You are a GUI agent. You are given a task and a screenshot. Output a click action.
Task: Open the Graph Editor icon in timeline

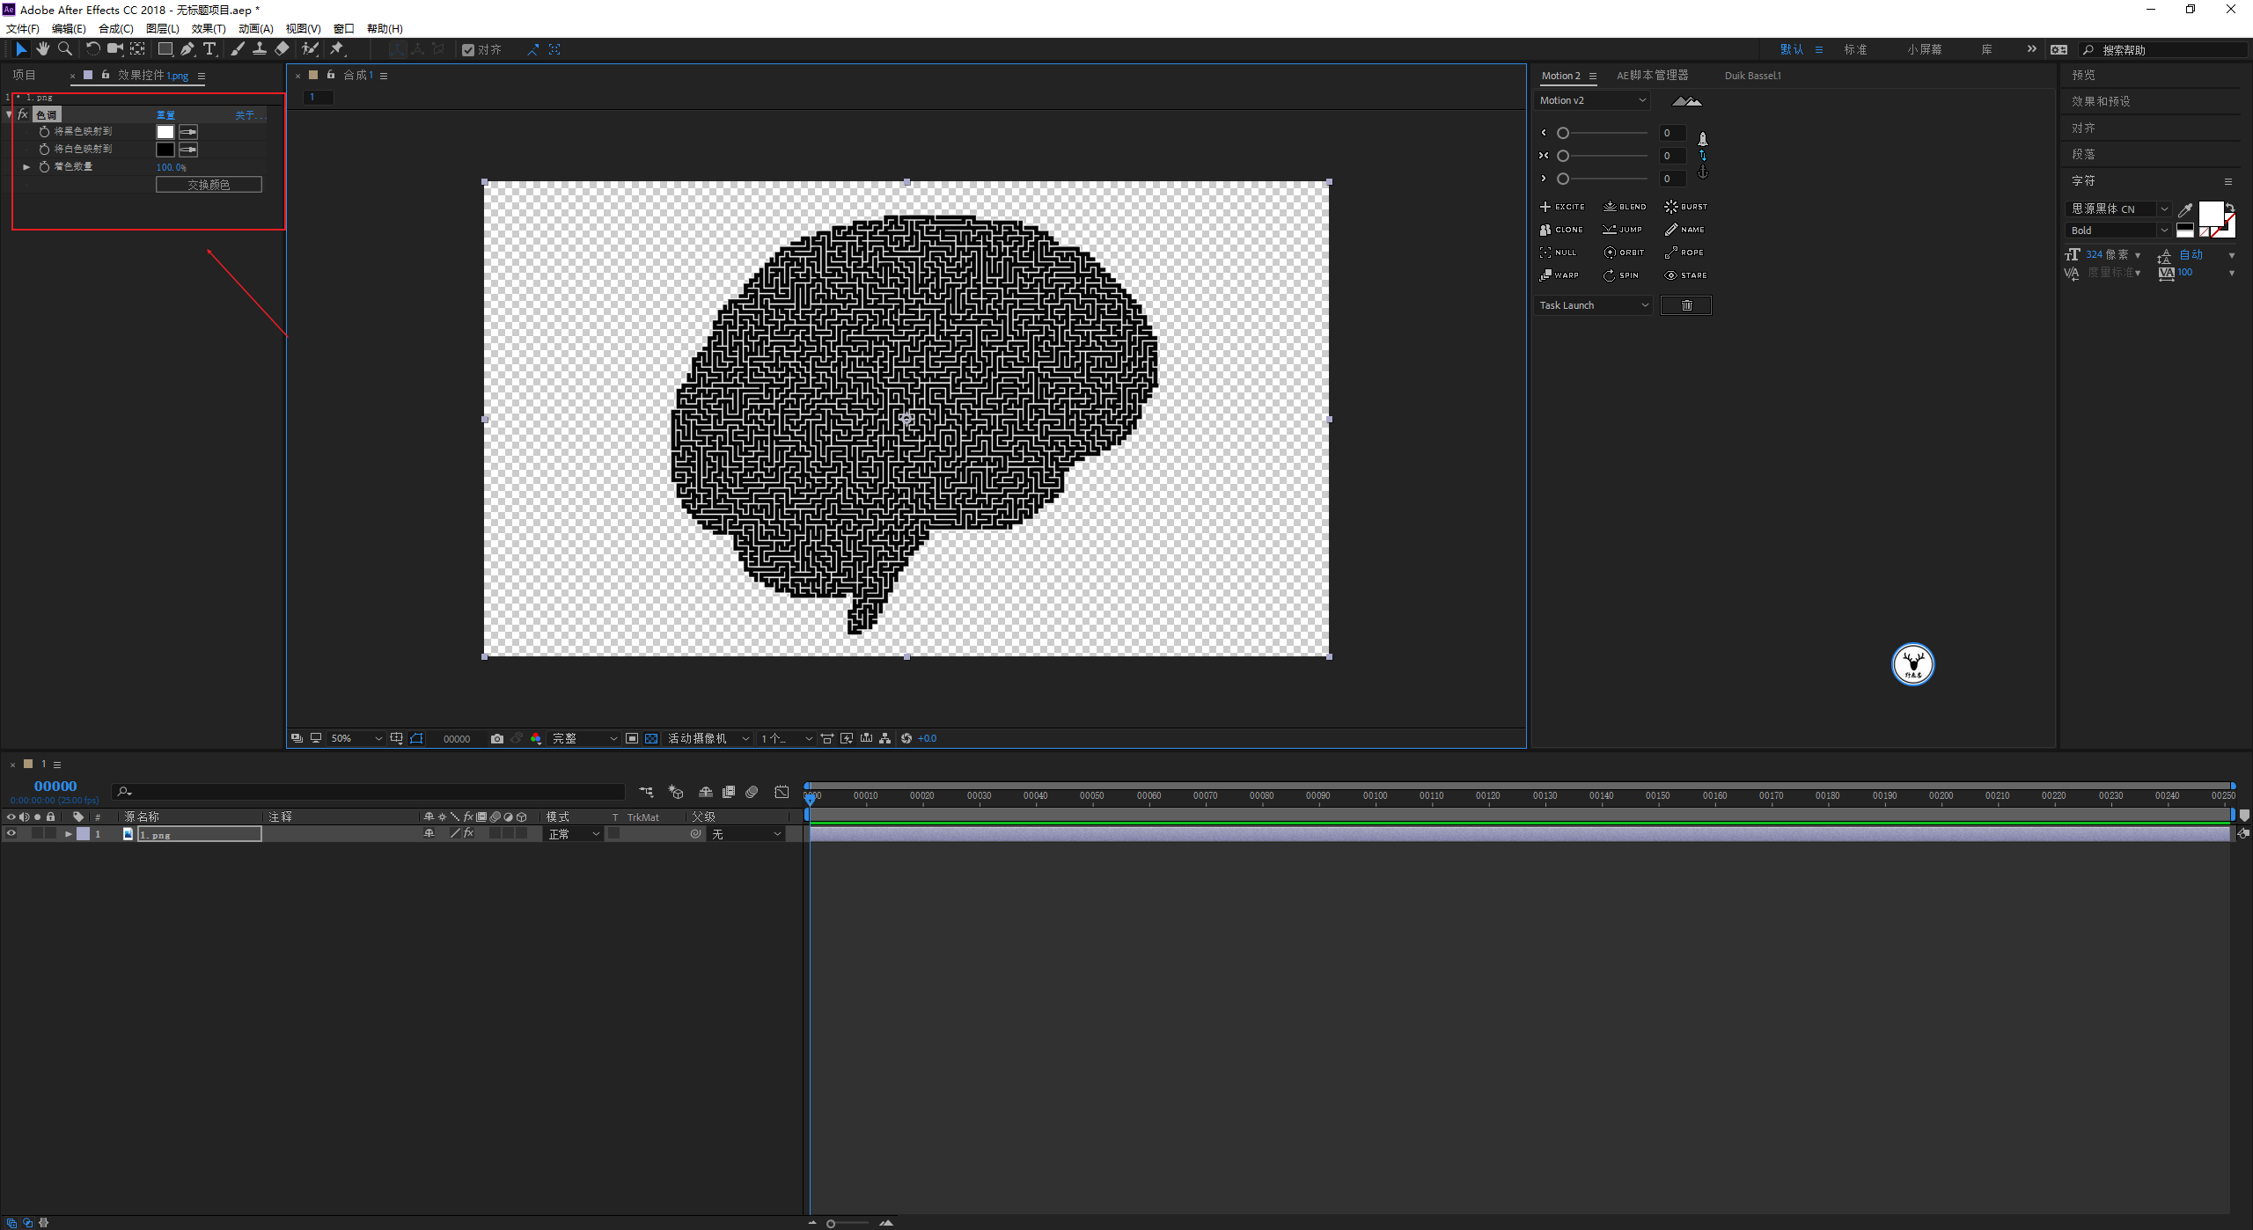[782, 792]
